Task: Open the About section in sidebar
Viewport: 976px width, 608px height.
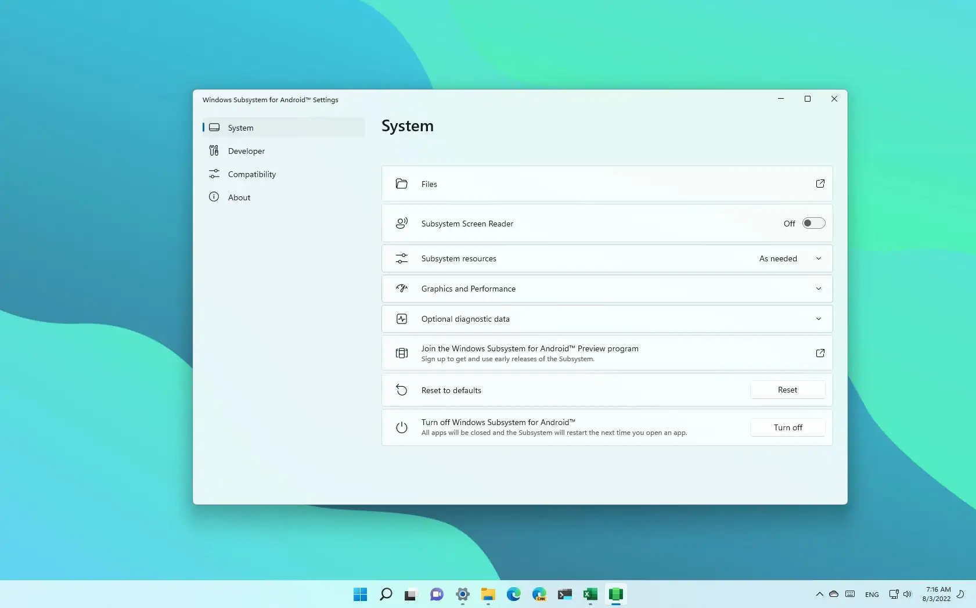Action: click(x=284, y=197)
